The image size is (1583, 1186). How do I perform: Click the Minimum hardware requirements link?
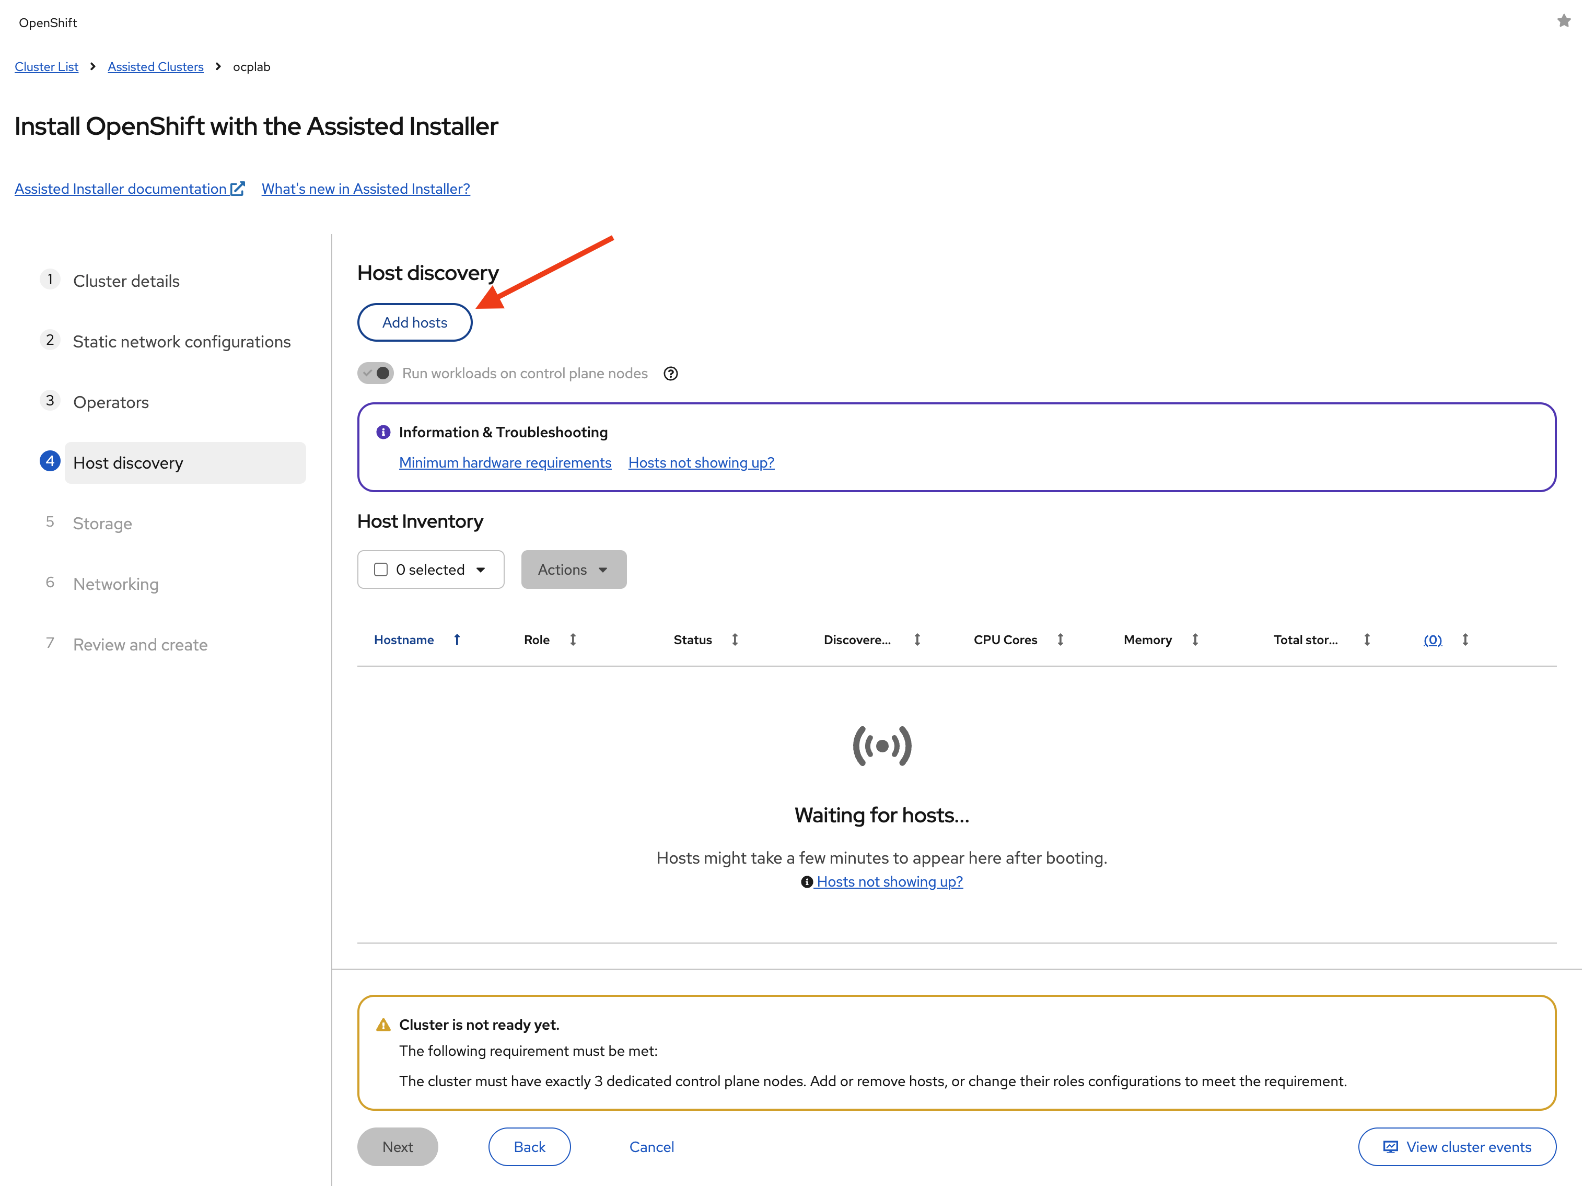tap(505, 462)
